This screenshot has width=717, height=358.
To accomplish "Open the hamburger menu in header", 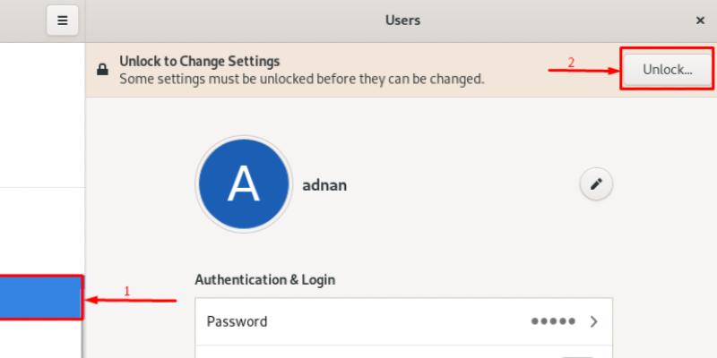I will pos(62,20).
